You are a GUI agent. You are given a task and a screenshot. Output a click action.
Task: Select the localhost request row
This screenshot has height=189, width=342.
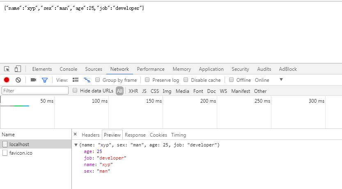click(36, 144)
